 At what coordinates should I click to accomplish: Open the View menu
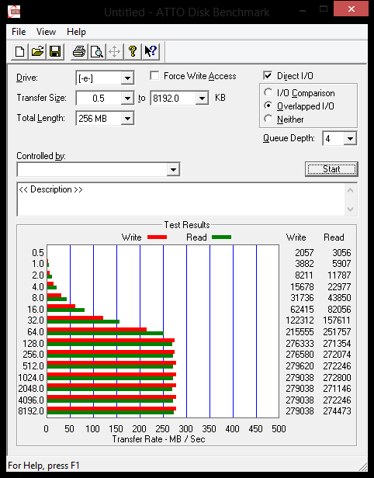click(46, 32)
